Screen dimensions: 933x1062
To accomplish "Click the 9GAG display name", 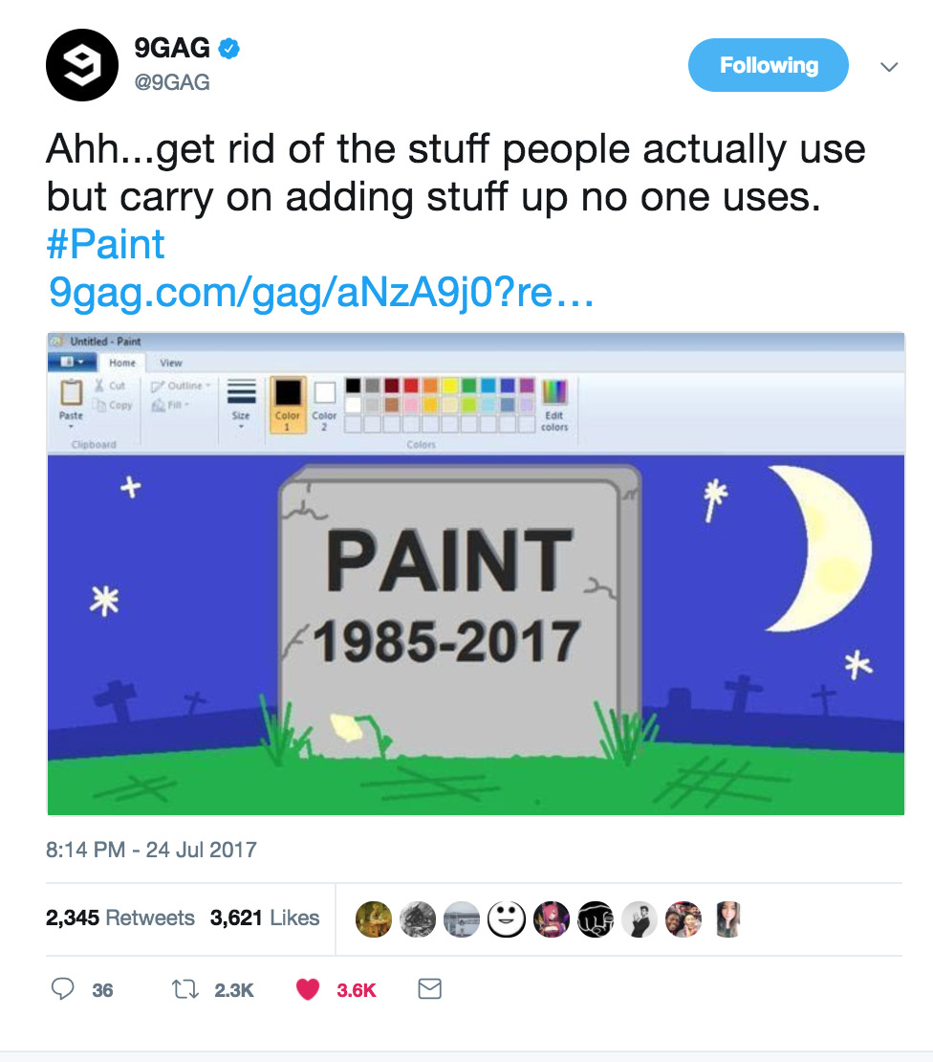I will point(172,48).
